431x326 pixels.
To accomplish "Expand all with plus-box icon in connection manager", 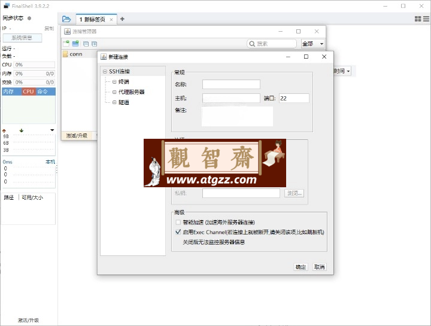I will (95, 44).
